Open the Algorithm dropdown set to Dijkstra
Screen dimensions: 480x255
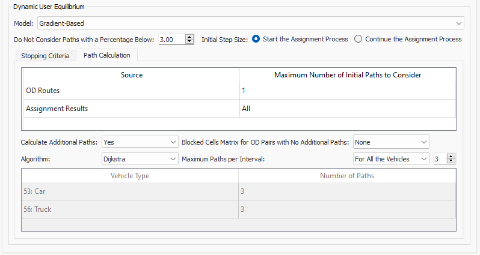tap(138, 159)
